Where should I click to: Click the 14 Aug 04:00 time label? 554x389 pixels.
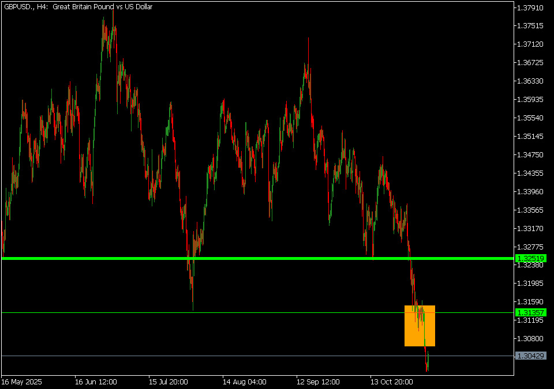coord(244,382)
